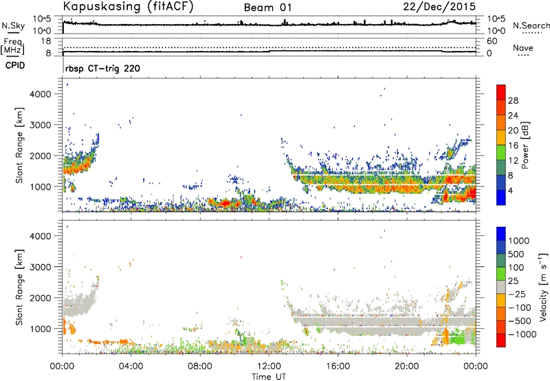Select the '60' Nave axis tick
Image resolution: width=550 pixels, height=381 pixels.
point(492,41)
